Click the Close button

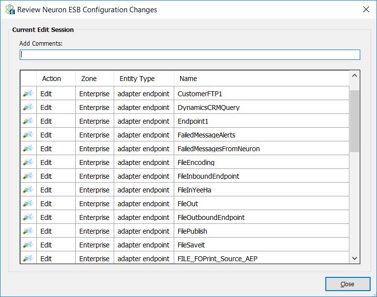(x=347, y=284)
